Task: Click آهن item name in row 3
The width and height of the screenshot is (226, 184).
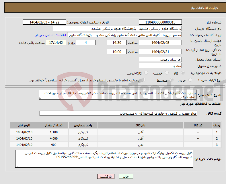Action: (x=141, y=145)
